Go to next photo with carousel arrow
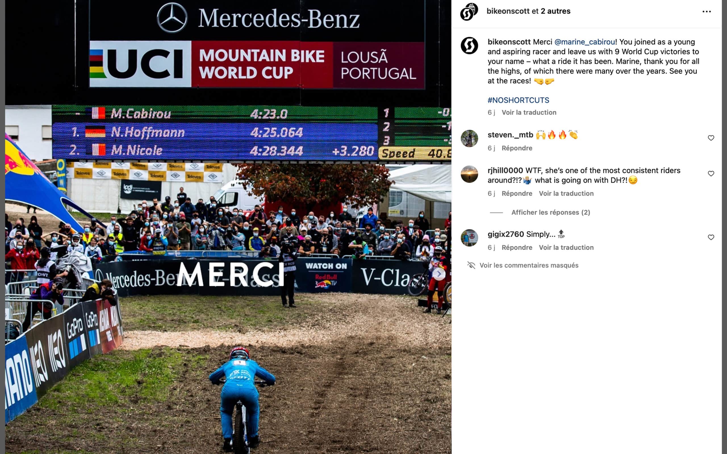727x454 pixels. pyautogui.click(x=439, y=274)
